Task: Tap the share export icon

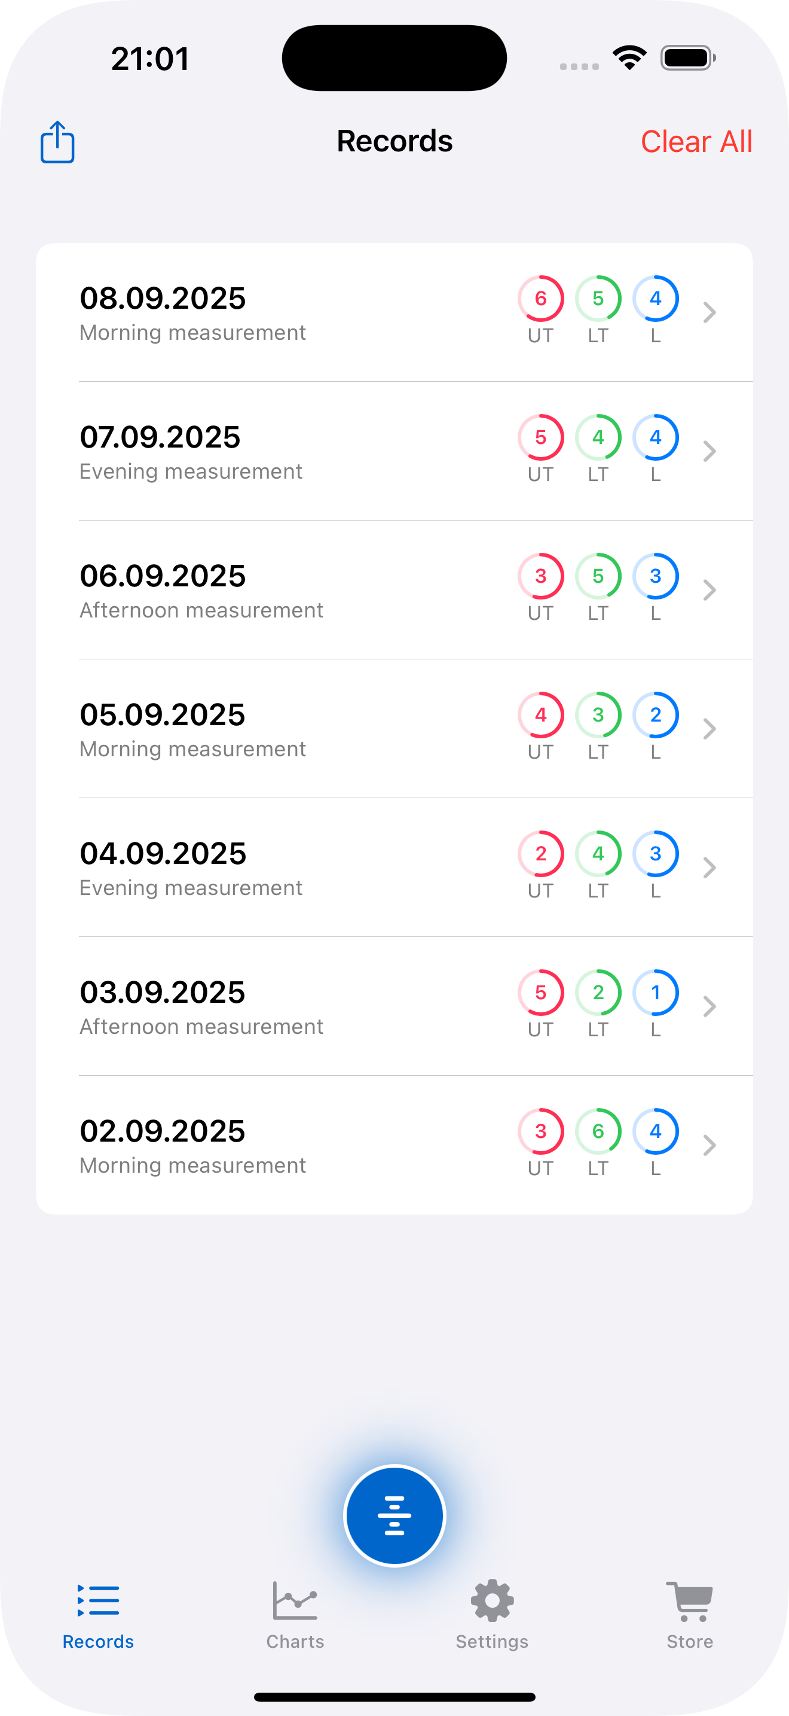Action: pos(57,142)
